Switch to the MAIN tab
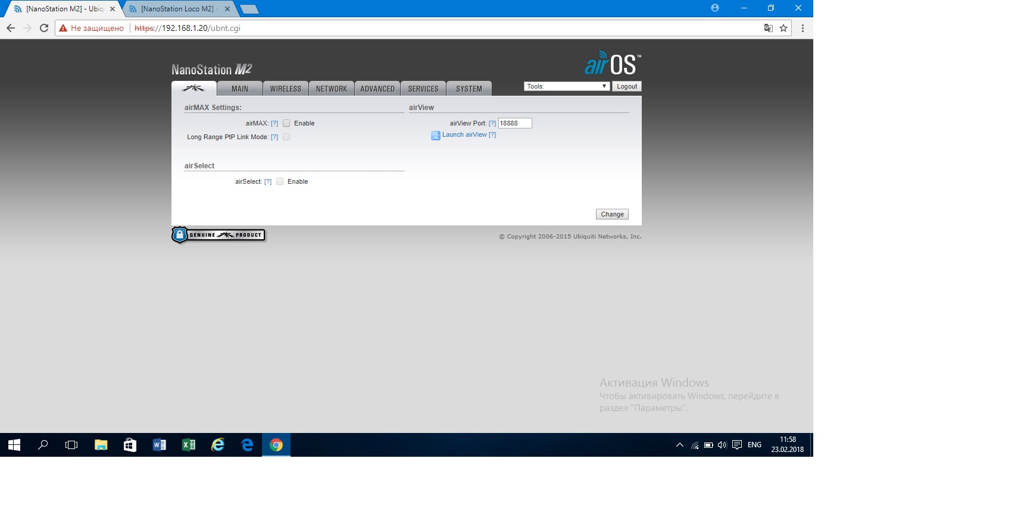1024x521 pixels. (x=240, y=89)
